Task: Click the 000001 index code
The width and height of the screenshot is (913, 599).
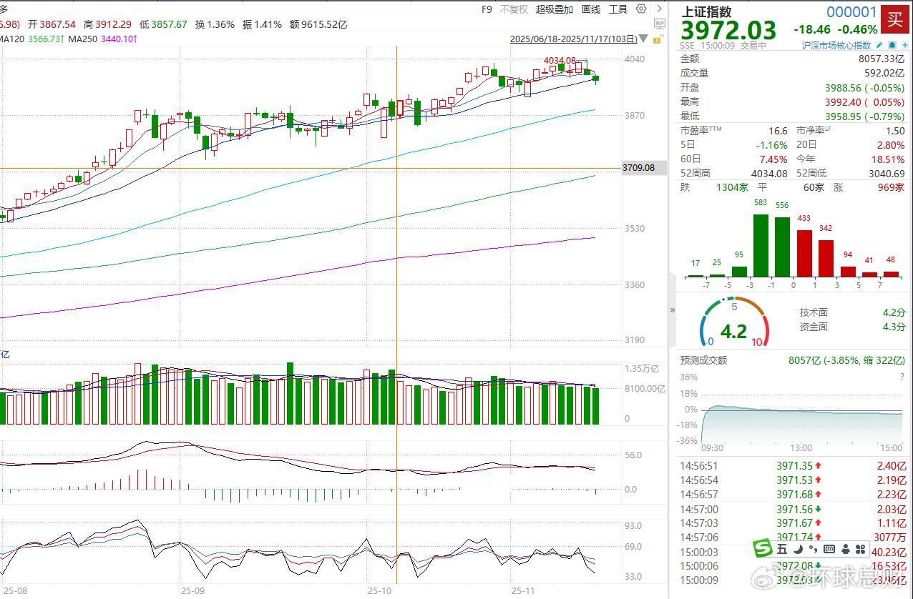Action: pos(851,11)
